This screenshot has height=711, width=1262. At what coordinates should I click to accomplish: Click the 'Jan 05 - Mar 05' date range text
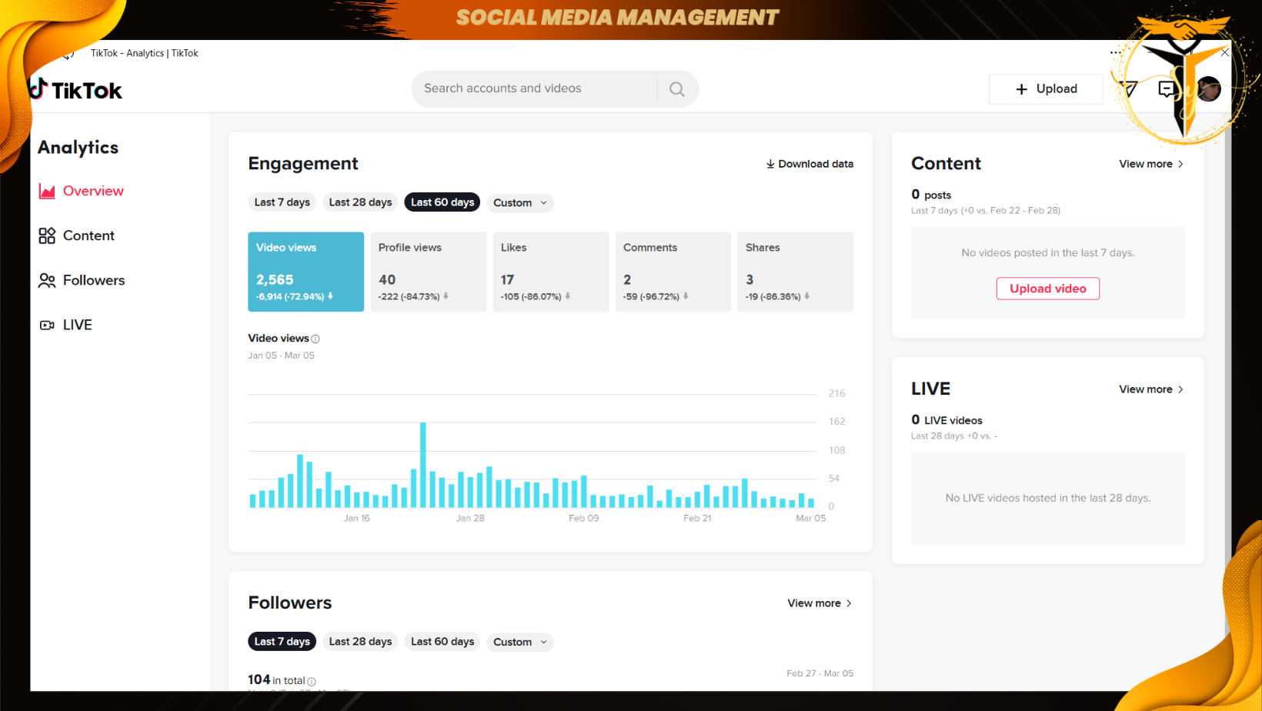[281, 355]
